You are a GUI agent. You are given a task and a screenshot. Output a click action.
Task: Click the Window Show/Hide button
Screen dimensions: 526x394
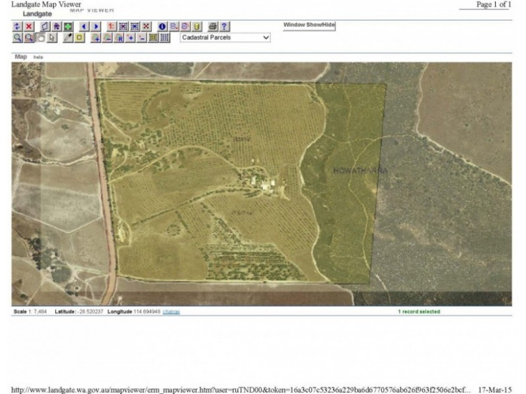point(309,25)
